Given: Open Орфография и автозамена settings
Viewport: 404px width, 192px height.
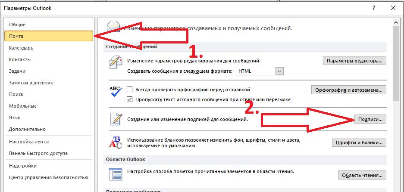Looking at the screenshot, I should pyautogui.click(x=348, y=90).
